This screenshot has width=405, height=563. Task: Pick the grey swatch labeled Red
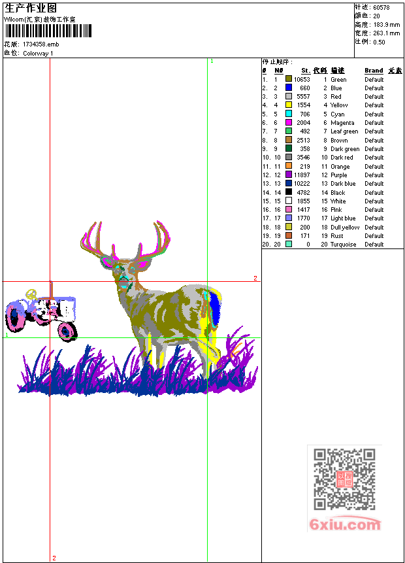(289, 96)
